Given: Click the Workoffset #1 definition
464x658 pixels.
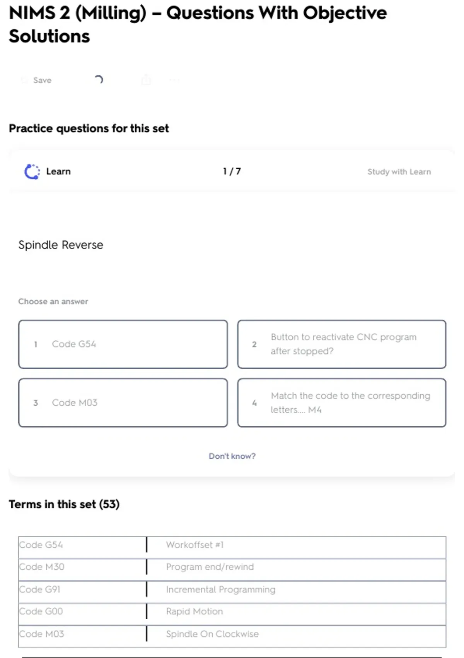Looking at the screenshot, I should coord(195,545).
